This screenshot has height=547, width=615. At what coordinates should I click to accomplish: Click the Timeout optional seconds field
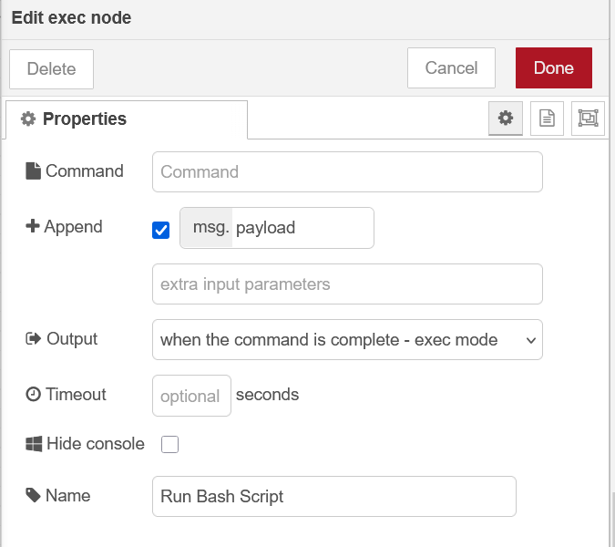click(192, 396)
